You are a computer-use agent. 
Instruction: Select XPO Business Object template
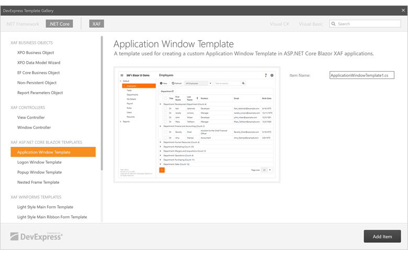coord(36,52)
